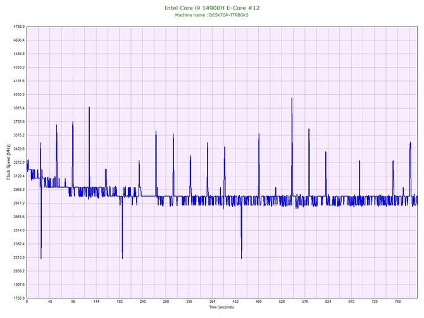Click the 3878.4 y-axis value

click(x=19, y=108)
